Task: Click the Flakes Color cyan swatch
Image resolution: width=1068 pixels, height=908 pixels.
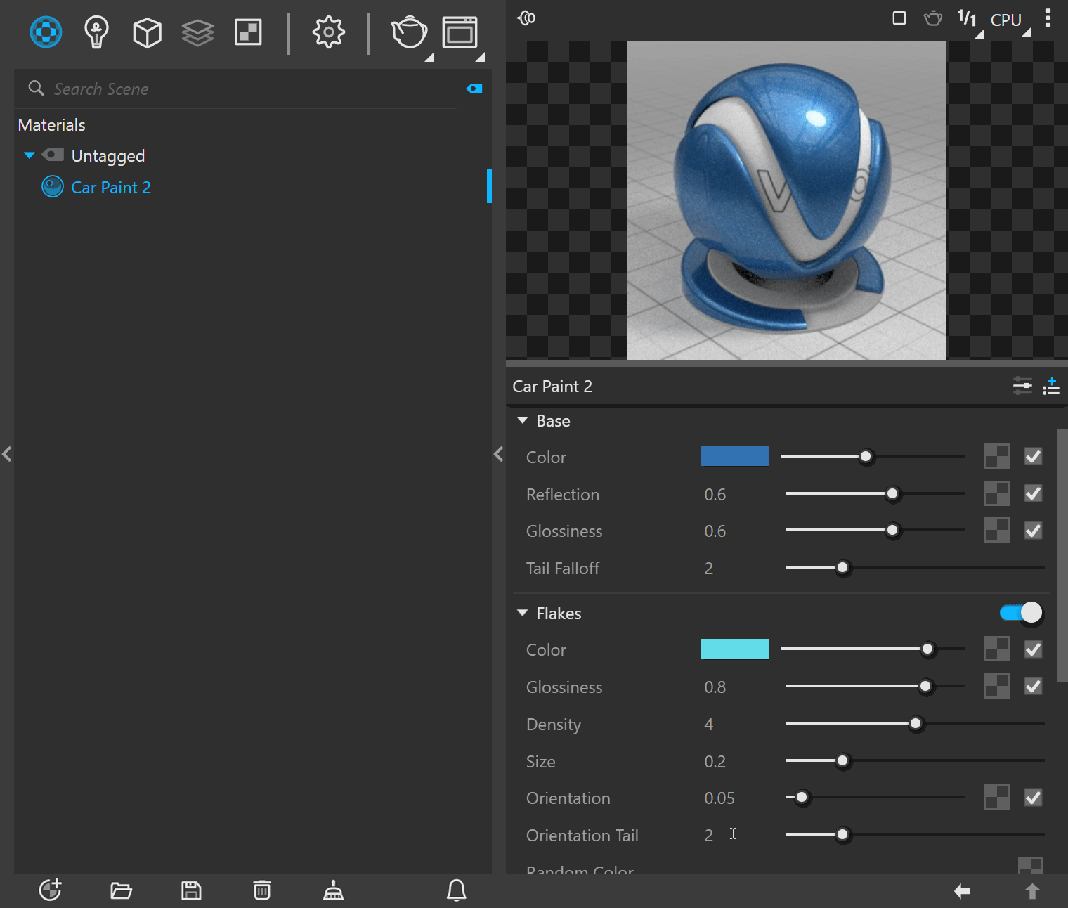Action: coord(735,649)
